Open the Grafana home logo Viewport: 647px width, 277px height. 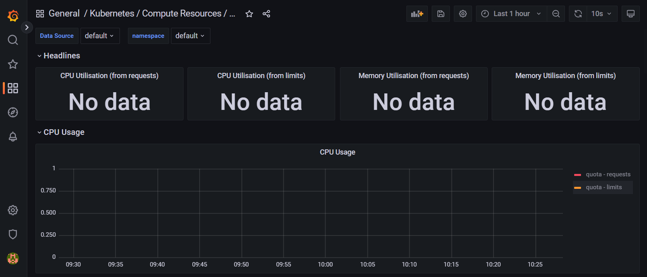pos(13,16)
